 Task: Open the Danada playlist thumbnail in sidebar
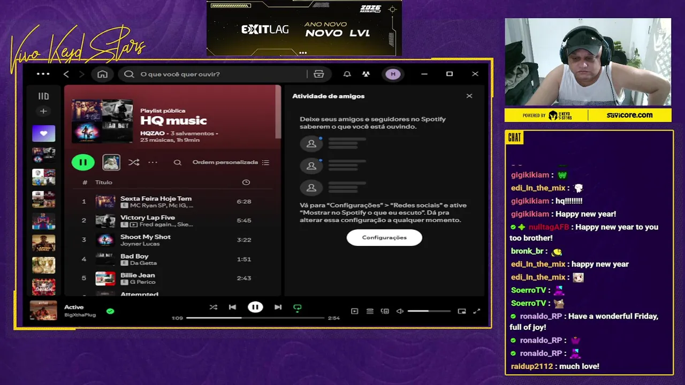point(43,287)
